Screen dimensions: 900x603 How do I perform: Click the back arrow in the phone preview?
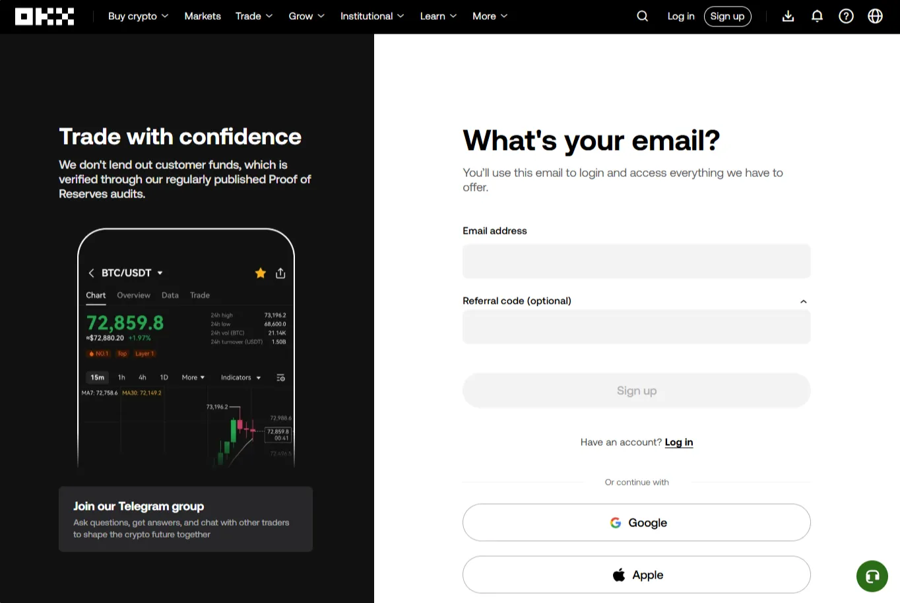click(92, 273)
